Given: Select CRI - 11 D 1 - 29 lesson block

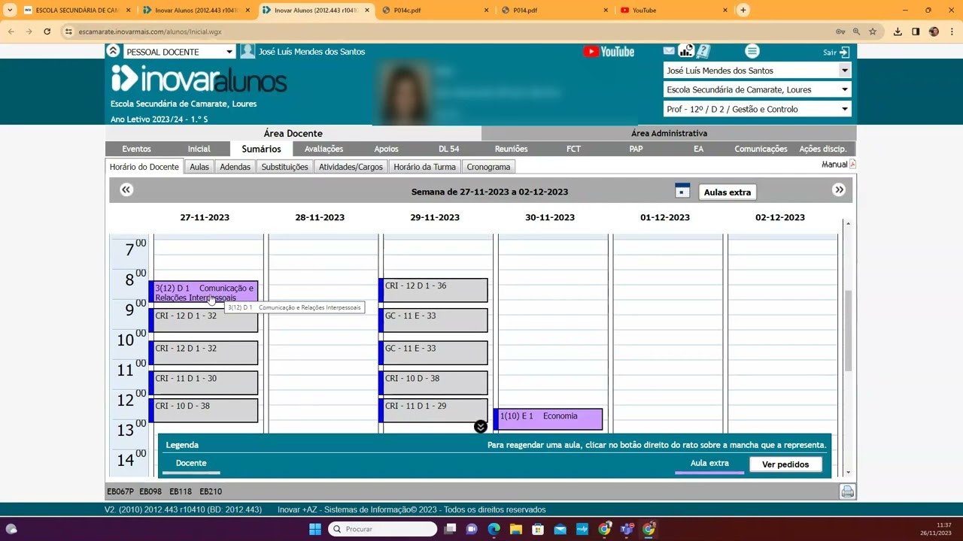Looking at the screenshot, I should (433, 410).
